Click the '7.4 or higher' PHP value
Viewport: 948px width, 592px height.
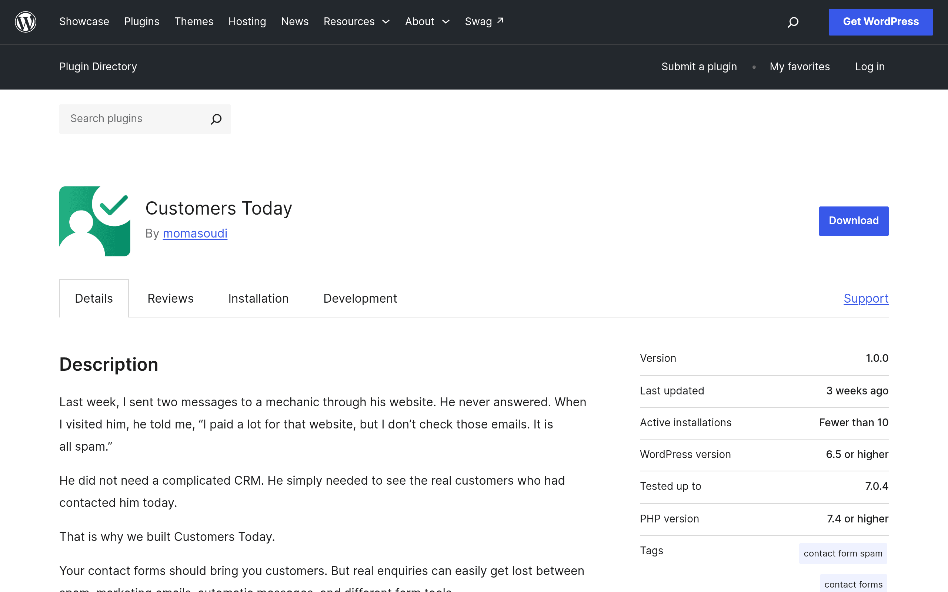858,519
